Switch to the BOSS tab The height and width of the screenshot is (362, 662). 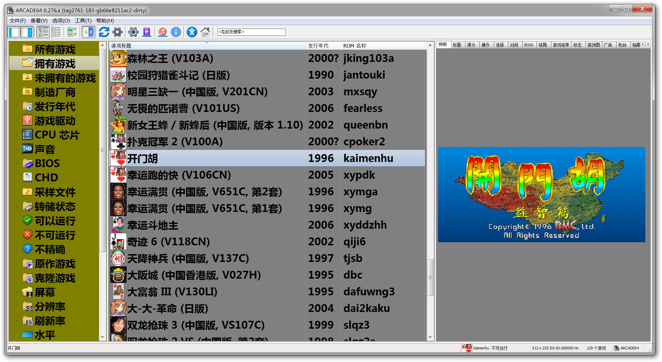(529, 45)
